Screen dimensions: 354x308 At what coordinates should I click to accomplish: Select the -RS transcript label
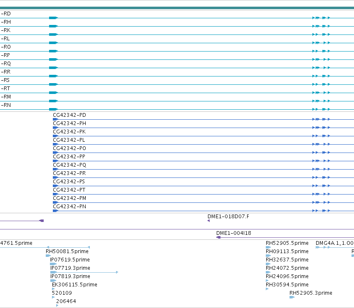(x=5, y=80)
